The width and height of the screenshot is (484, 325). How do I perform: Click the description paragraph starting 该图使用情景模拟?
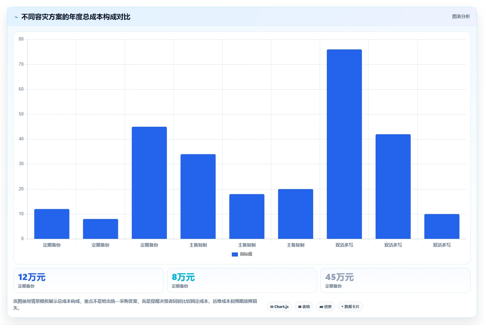point(135,305)
